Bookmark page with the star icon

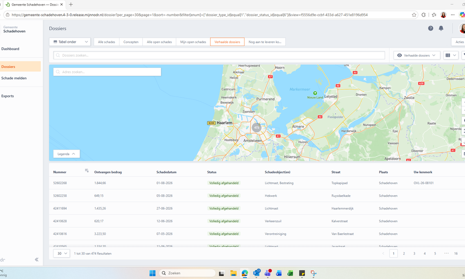[x=414, y=15]
